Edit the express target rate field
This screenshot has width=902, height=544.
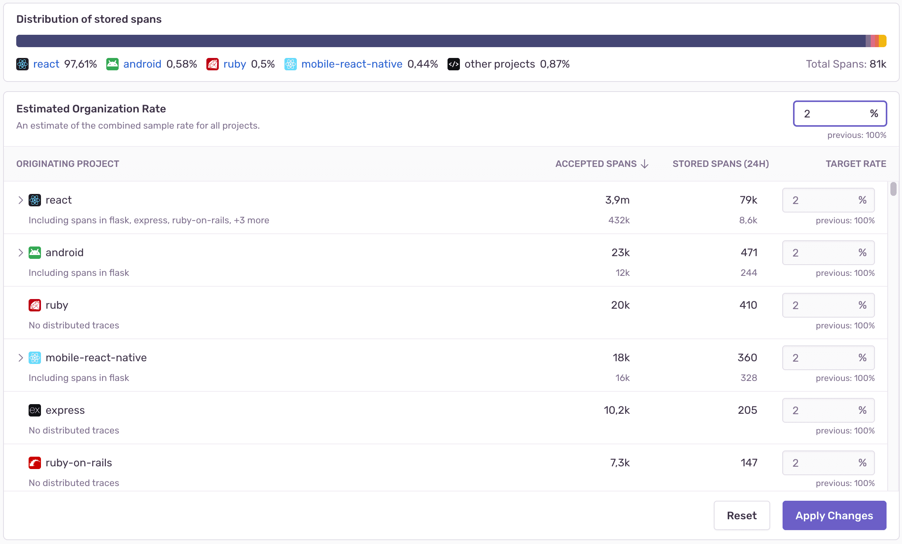(x=828, y=410)
